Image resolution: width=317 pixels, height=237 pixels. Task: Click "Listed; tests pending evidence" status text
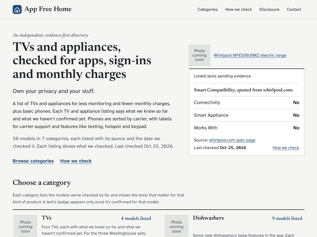222,76
